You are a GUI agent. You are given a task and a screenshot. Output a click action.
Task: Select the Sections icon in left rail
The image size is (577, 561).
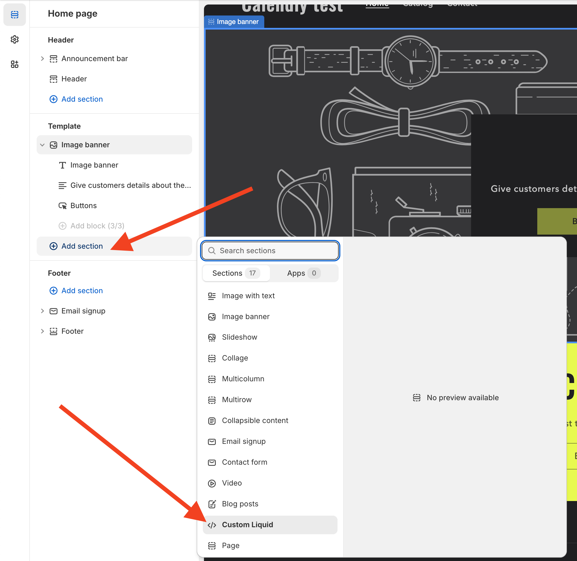coord(14,14)
